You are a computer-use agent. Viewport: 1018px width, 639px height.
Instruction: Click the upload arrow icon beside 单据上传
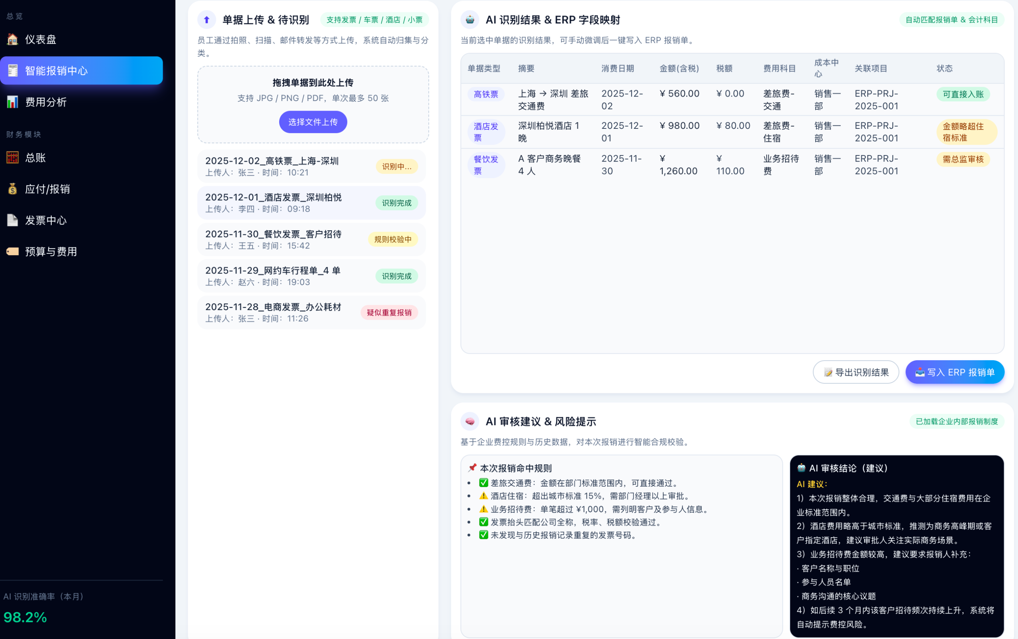(x=206, y=19)
